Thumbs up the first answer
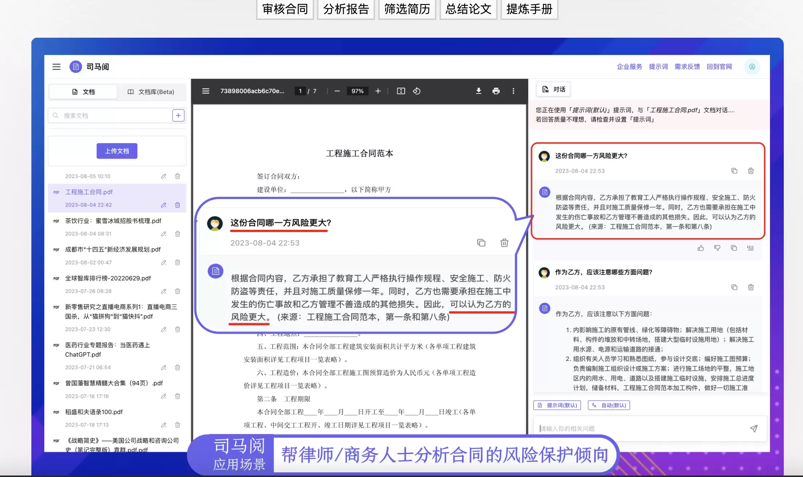 point(701,248)
